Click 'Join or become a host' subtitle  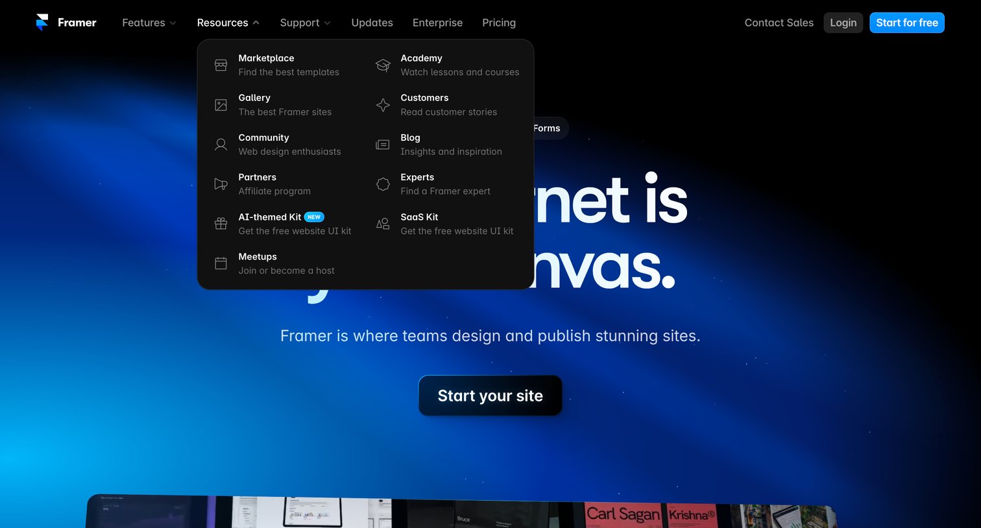pyautogui.click(x=286, y=270)
